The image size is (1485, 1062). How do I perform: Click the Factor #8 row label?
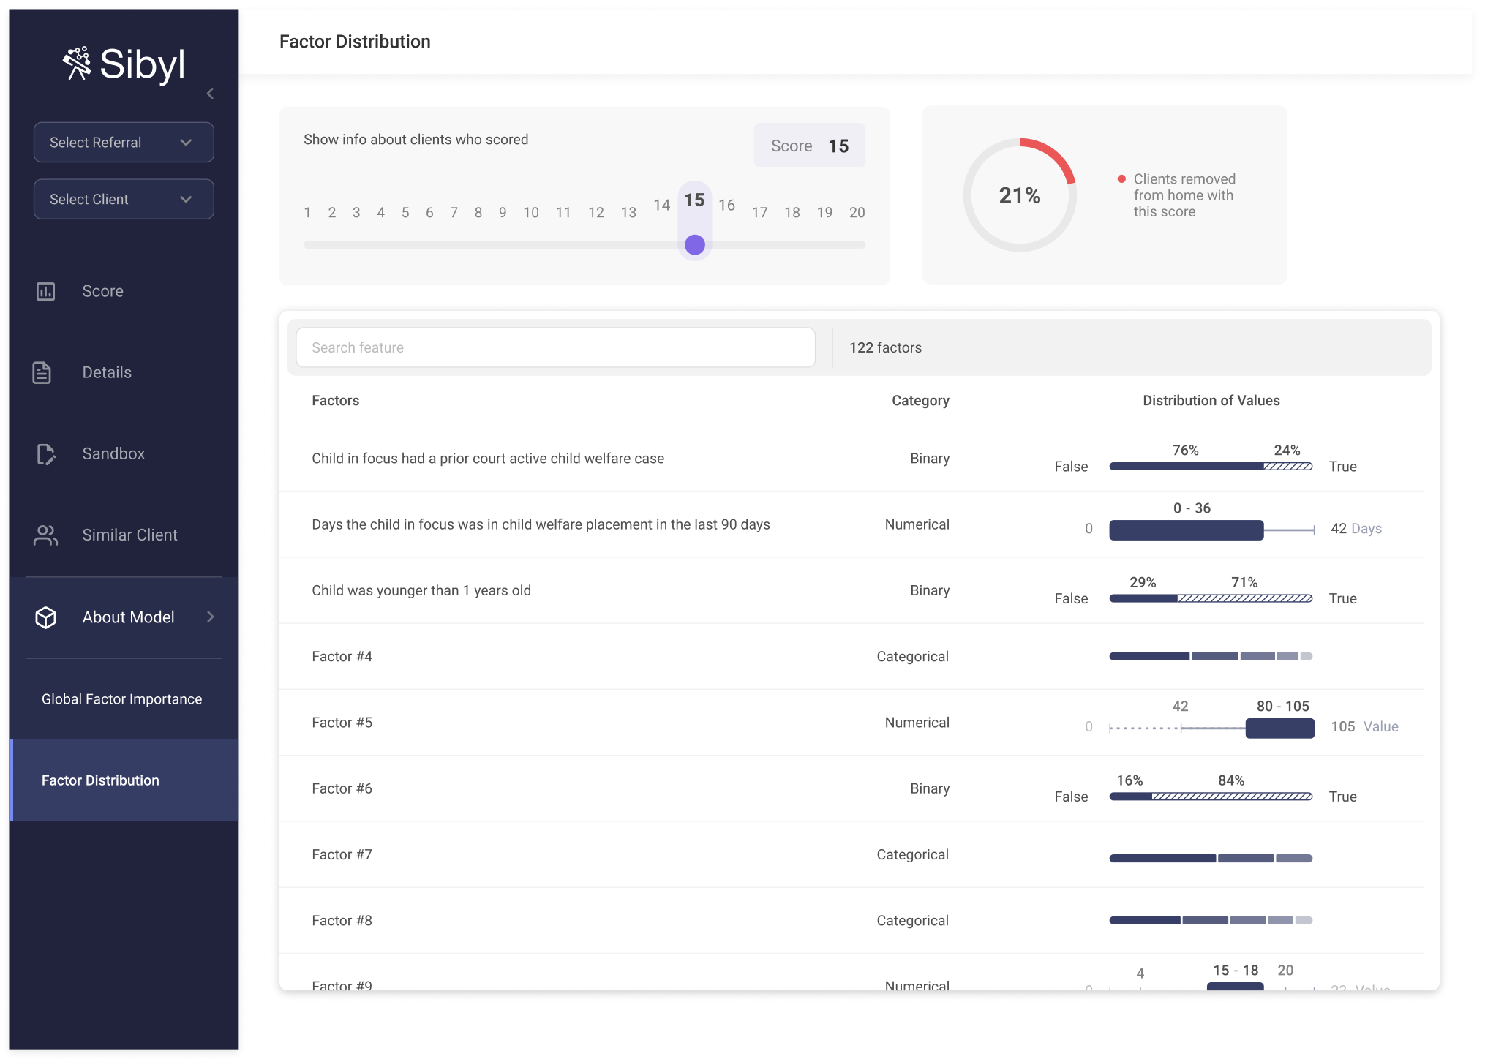(x=342, y=920)
